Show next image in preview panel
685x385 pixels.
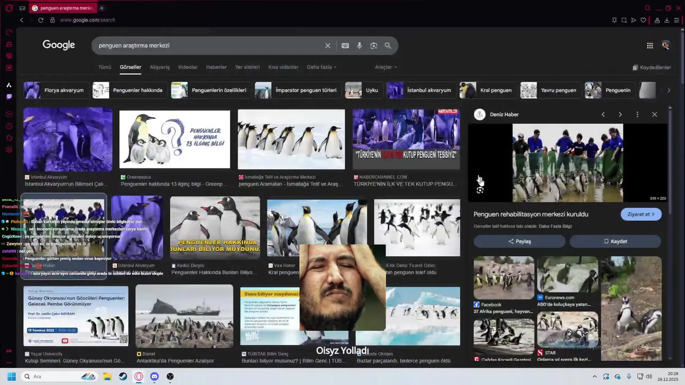pos(620,114)
